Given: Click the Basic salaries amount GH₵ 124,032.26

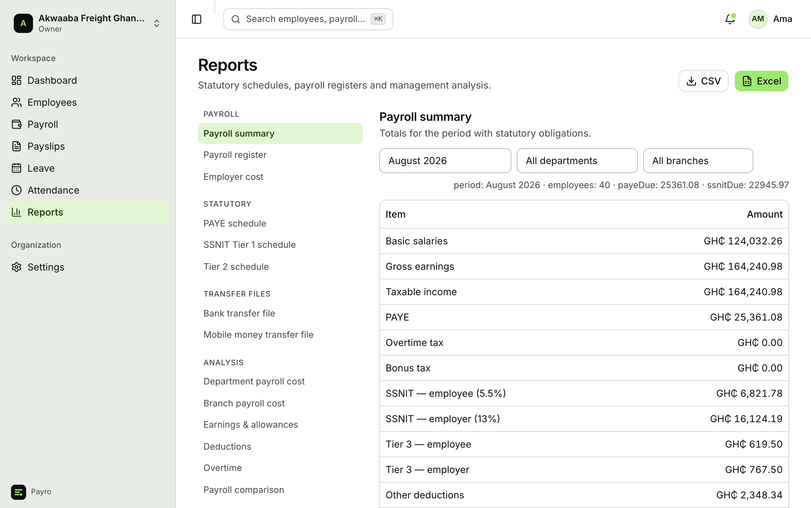Looking at the screenshot, I should (x=743, y=241).
